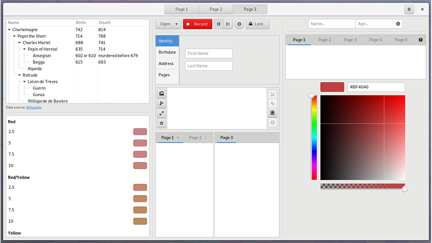Image resolution: width=432 pixels, height=243 pixels.
Task: Click the First Name input field
Action: (x=209, y=53)
